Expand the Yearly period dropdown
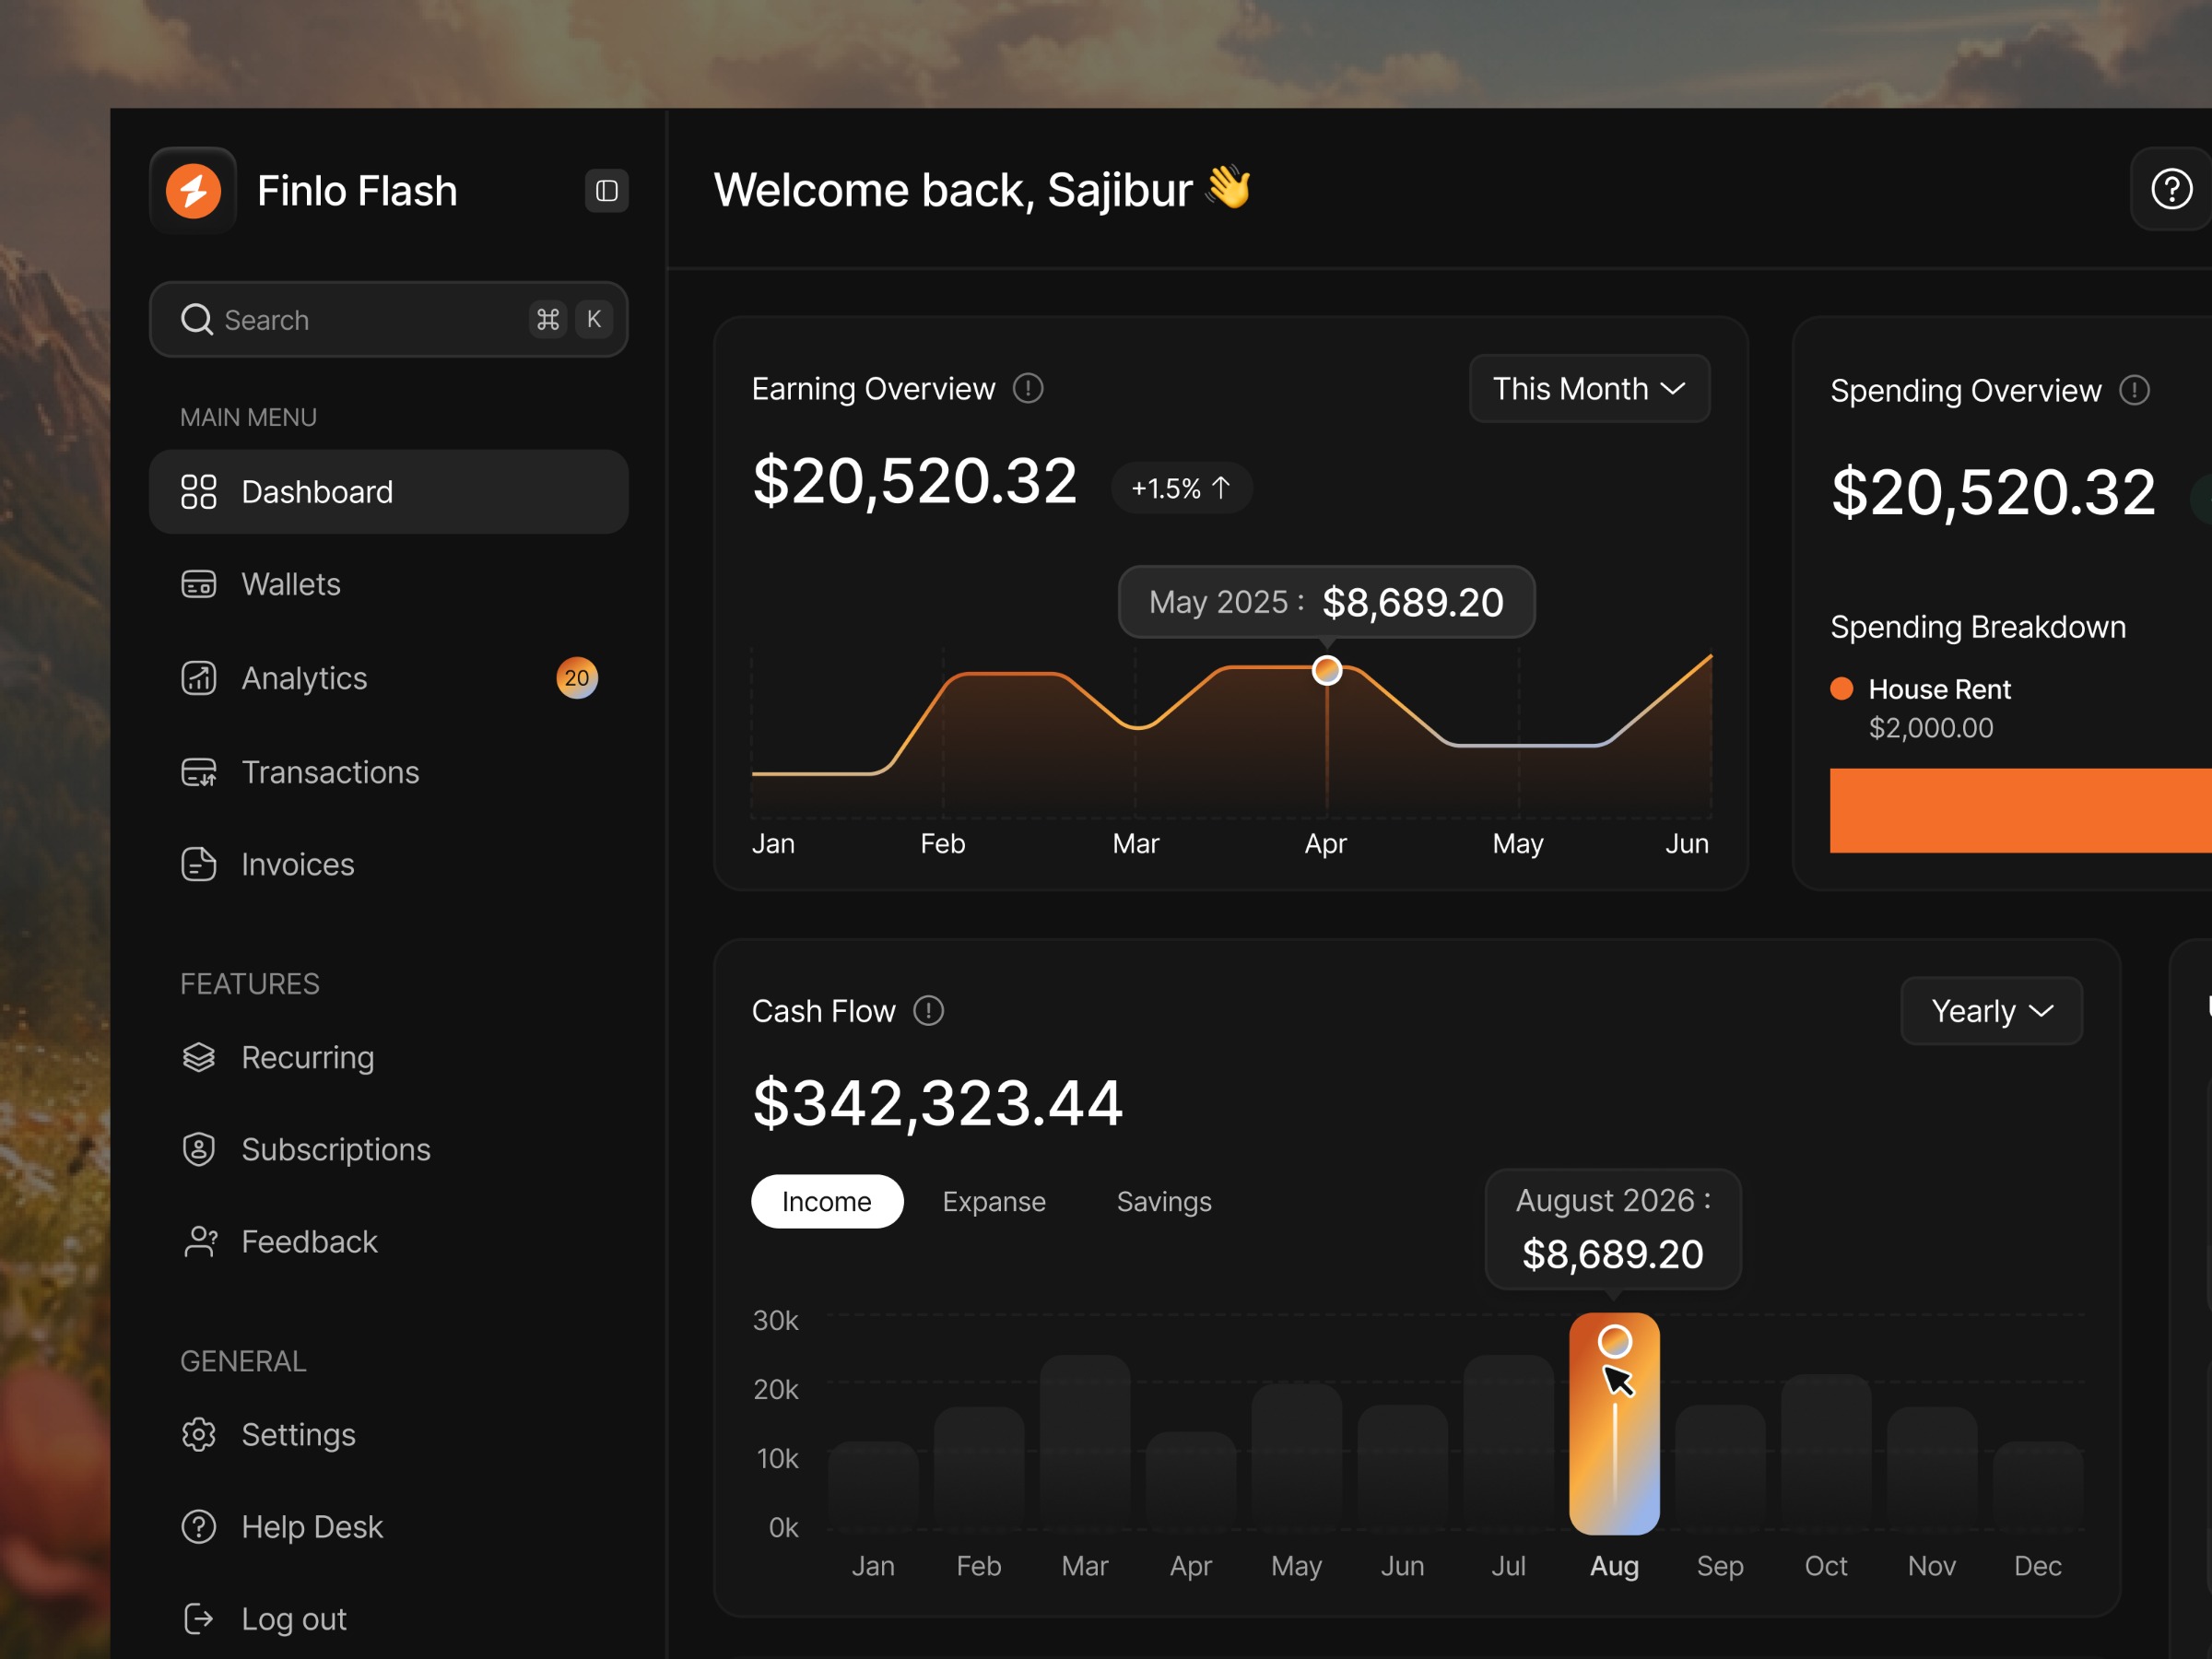This screenshot has height=1659, width=2212. tap(1990, 1011)
